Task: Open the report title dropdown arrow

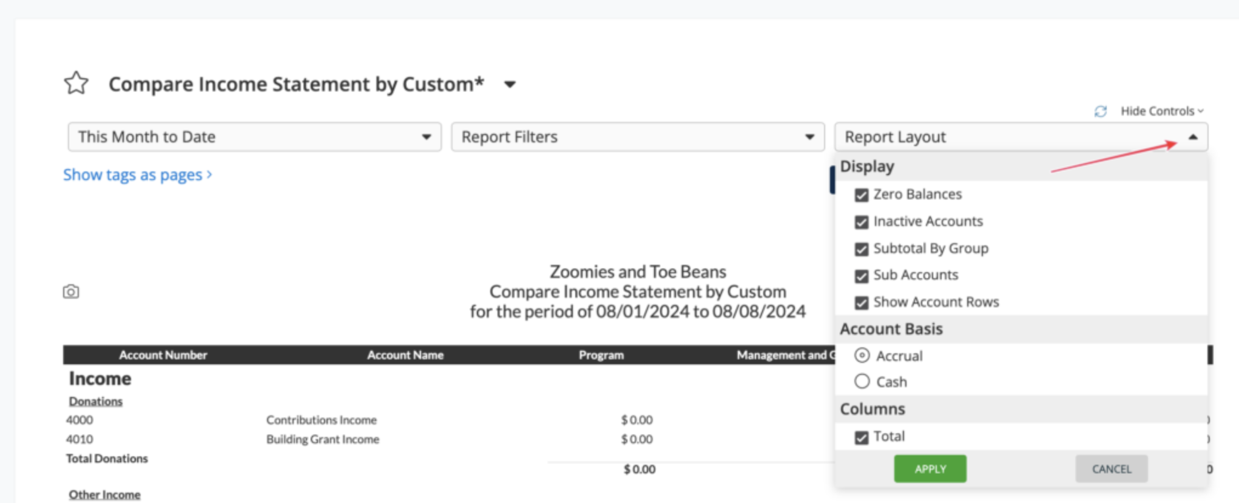Action: pyautogui.click(x=510, y=84)
